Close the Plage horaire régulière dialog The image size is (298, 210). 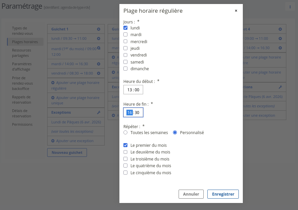[236, 11]
